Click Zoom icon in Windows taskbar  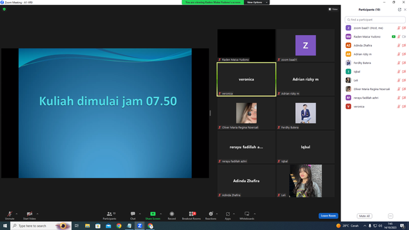(139, 226)
